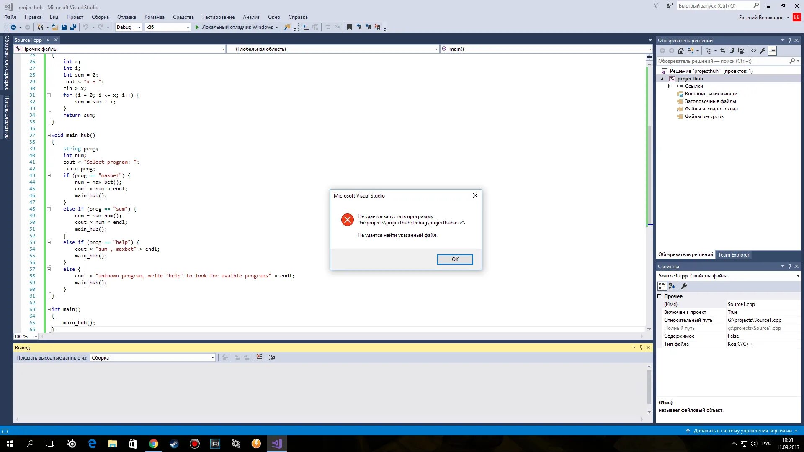Screen dimensions: 804x452
Task: Auto-hide pin for Output panel
Action: coord(641,347)
